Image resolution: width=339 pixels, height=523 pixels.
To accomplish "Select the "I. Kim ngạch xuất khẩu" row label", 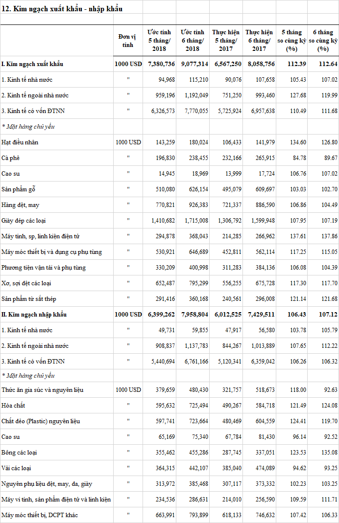I will tap(32, 64).
